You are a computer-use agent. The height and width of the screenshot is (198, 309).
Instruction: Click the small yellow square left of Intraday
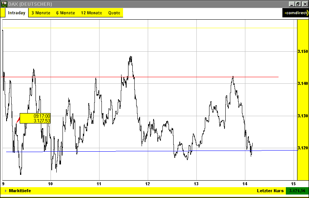click(x=2, y=13)
